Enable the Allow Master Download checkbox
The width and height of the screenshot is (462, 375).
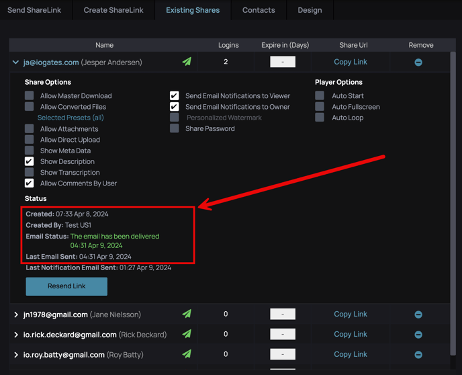[30, 95]
